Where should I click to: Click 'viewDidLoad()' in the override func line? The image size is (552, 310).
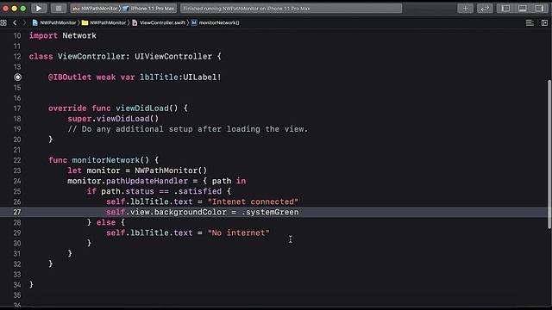(147, 108)
